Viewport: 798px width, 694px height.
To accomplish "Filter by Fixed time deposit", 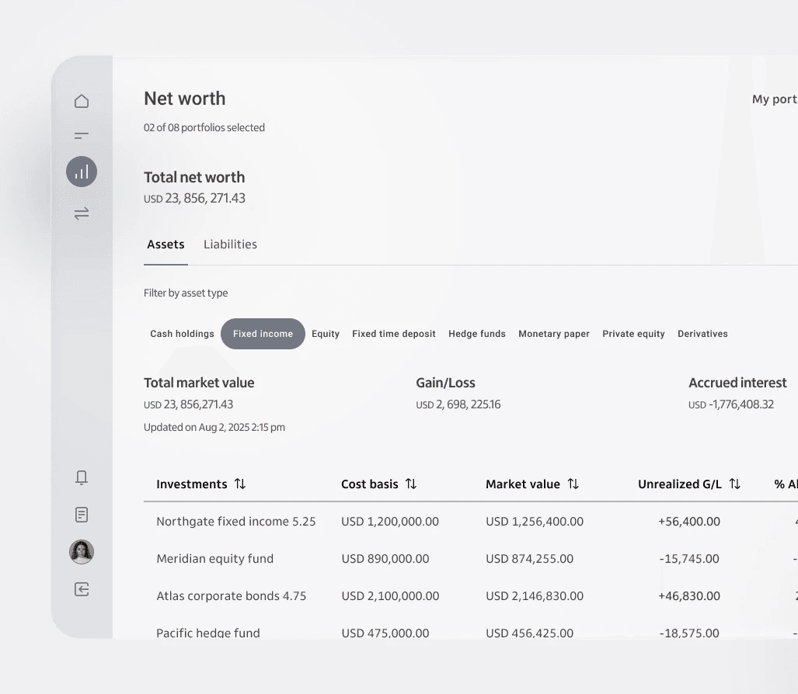I will click(x=394, y=334).
